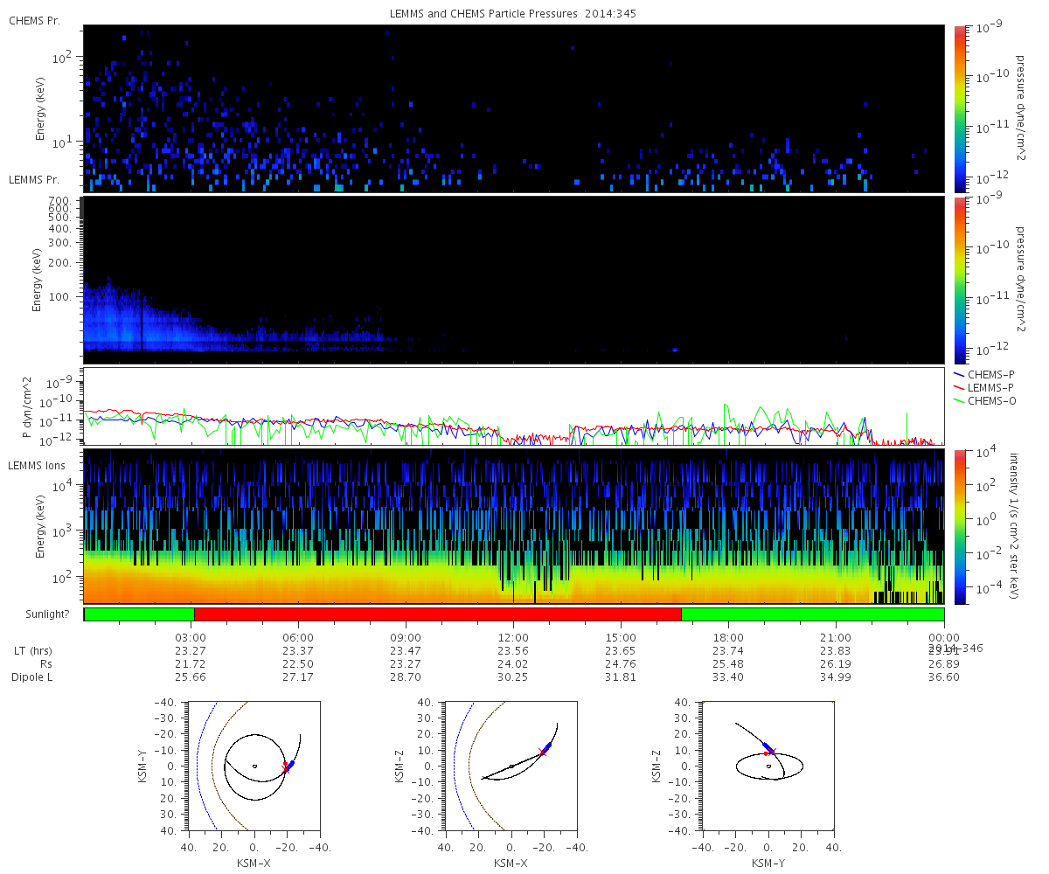
Task: Select the blue CHEMS-P legend entry
Action: pos(991,374)
